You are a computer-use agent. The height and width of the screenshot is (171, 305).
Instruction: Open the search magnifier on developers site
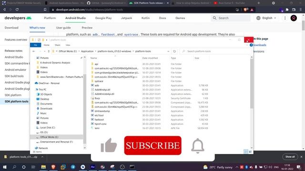pyautogui.click(x=214, y=18)
